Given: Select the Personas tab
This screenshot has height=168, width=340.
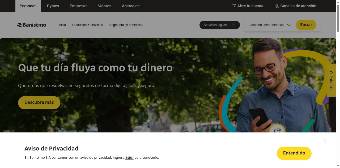Looking at the screenshot, I should click(28, 6).
